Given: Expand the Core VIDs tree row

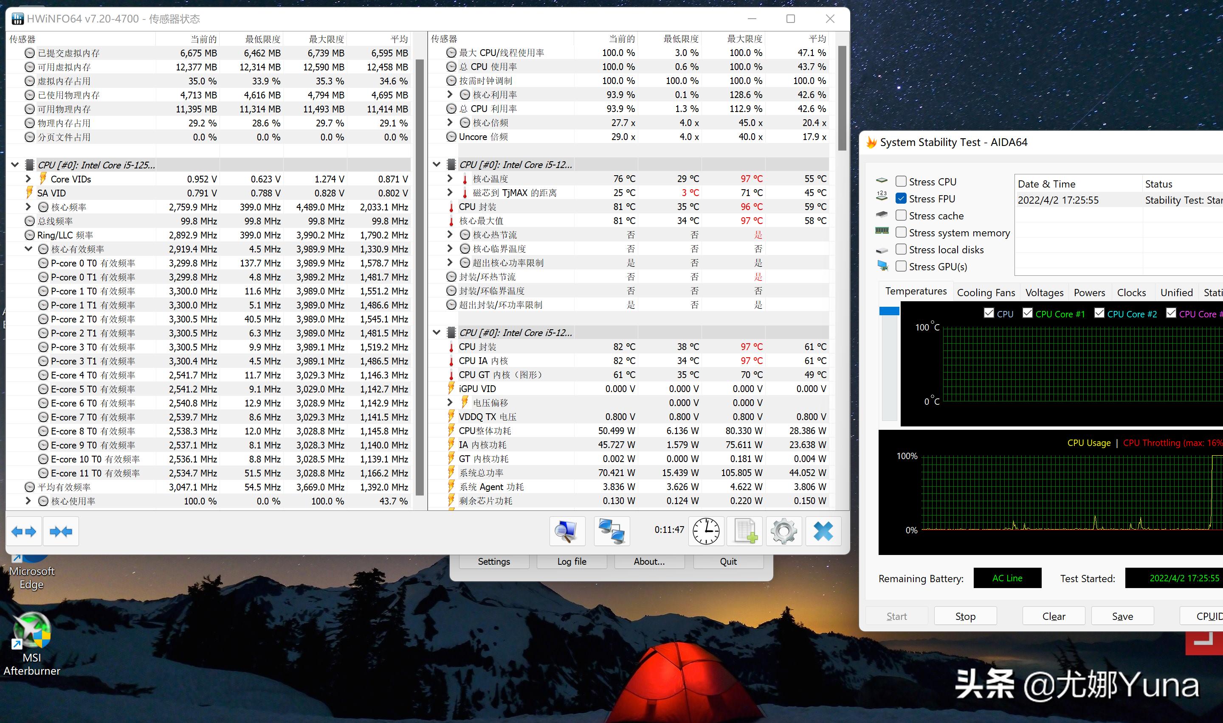Looking at the screenshot, I should 28,179.
